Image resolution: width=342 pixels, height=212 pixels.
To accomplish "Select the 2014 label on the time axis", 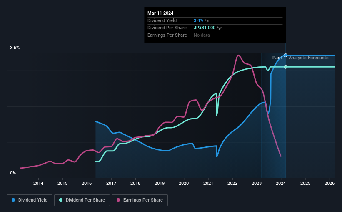I will (x=38, y=183).
